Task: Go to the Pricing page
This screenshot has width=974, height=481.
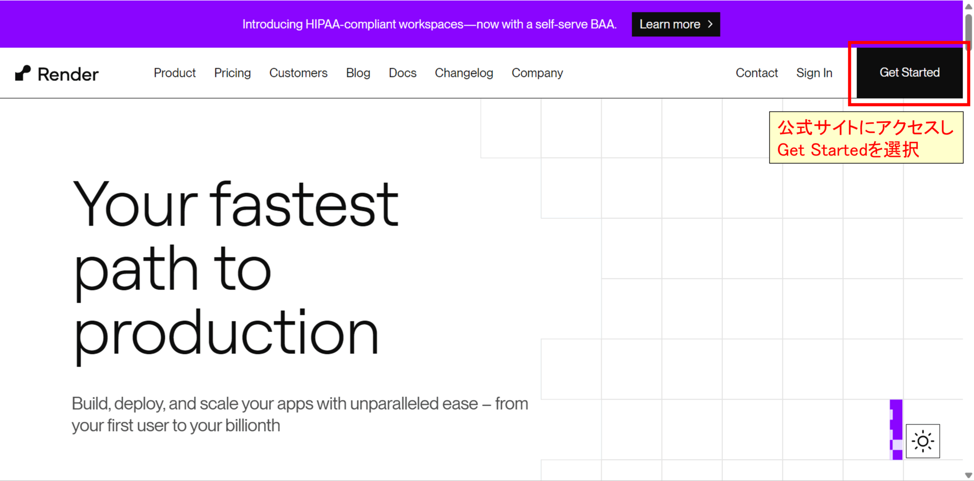Action: pos(232,73)
